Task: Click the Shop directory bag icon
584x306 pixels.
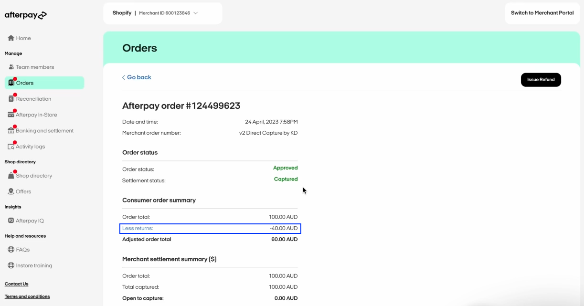Action: (x=11, y=176)
